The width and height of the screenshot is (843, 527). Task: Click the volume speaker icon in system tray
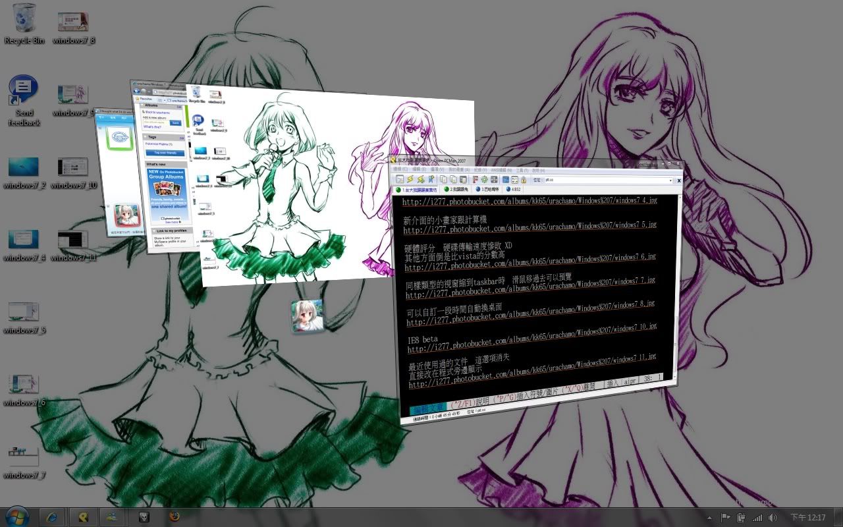(x=772, y=518)
